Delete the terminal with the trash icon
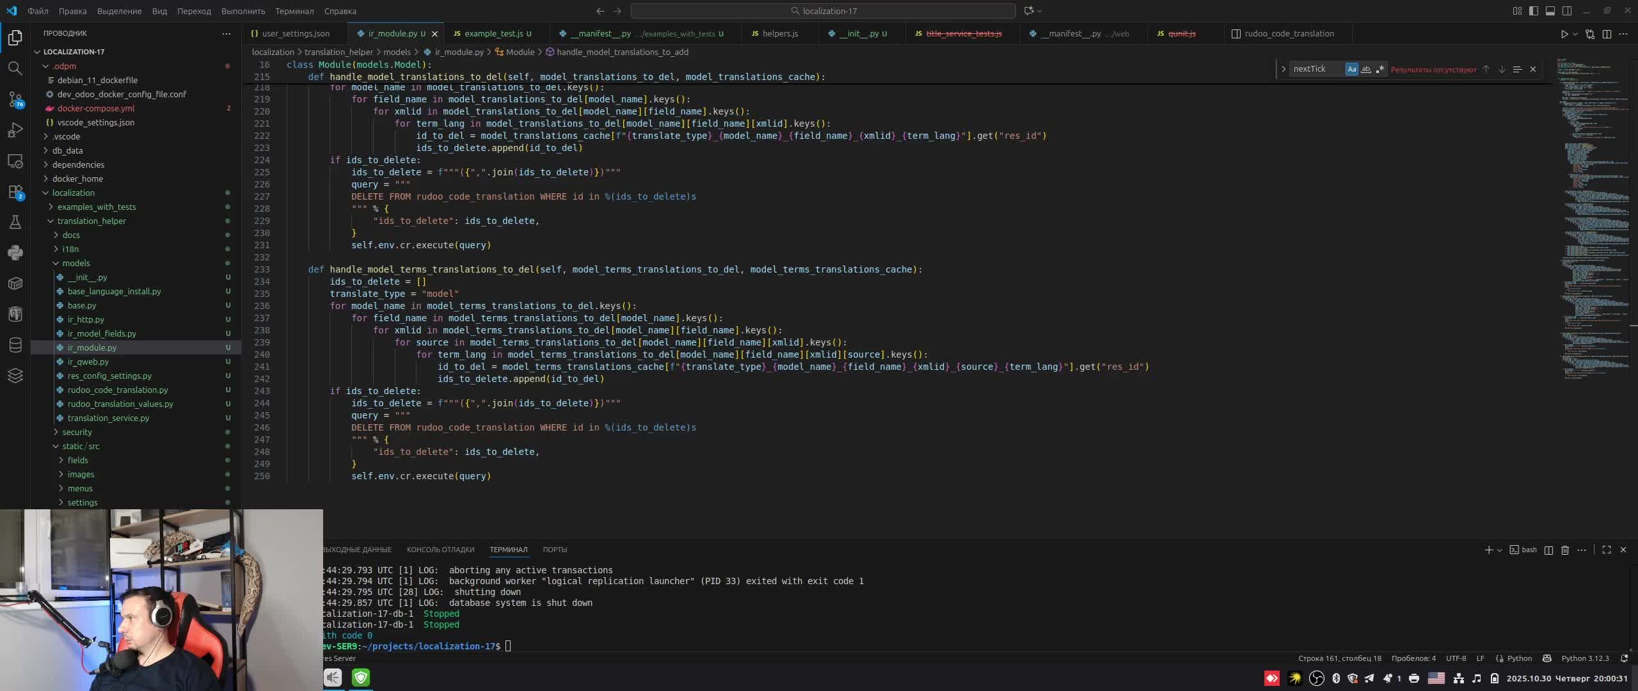The height and width of the screenshot is (691, 1638). (1565, 550)
